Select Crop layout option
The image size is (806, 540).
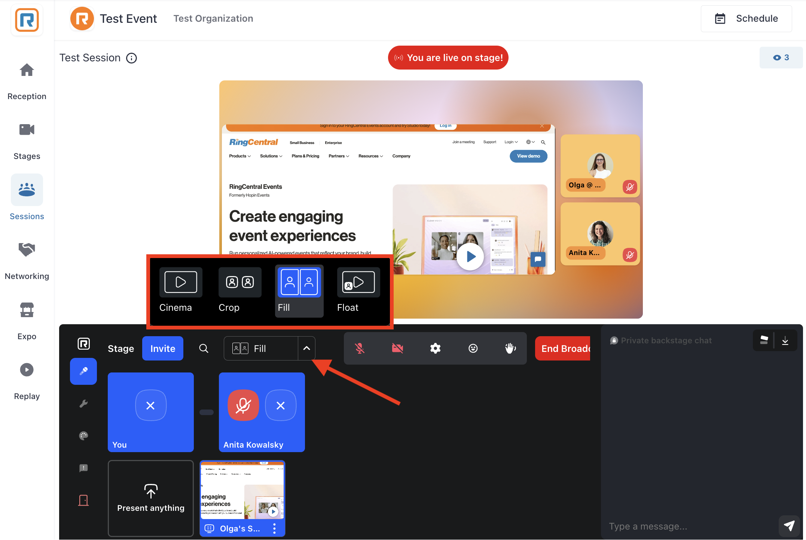point(240,291)
